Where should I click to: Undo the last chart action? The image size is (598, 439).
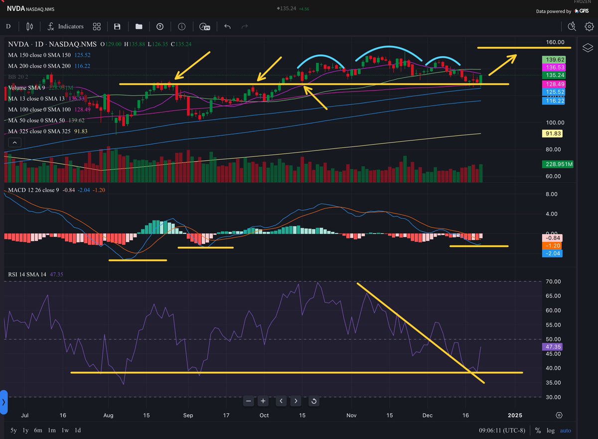227,26
